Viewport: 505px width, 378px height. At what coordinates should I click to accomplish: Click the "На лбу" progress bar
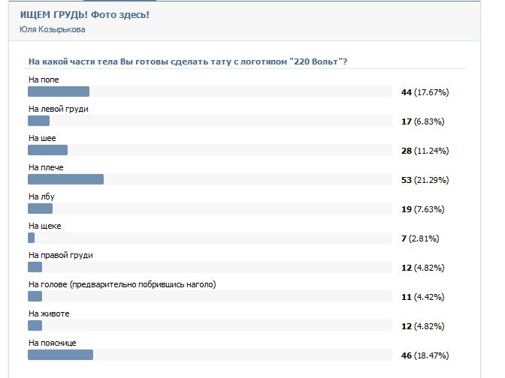click(41, 208)
